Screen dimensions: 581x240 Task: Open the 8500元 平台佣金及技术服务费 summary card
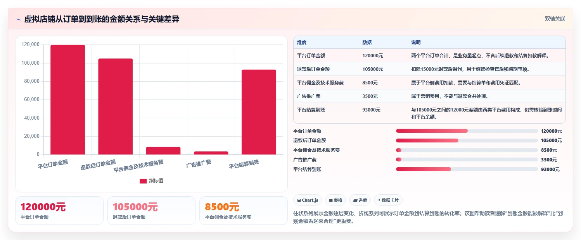coord(244,211)
